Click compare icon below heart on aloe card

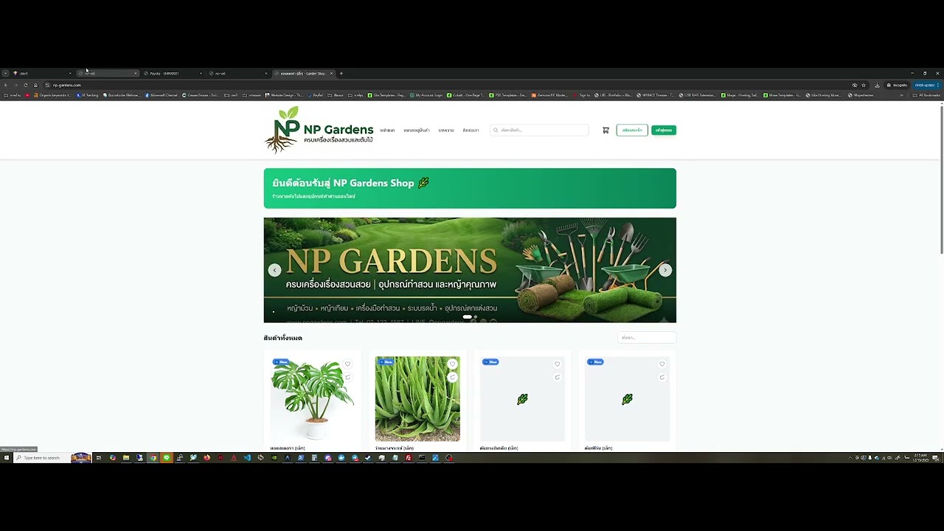tap(453, 377)
